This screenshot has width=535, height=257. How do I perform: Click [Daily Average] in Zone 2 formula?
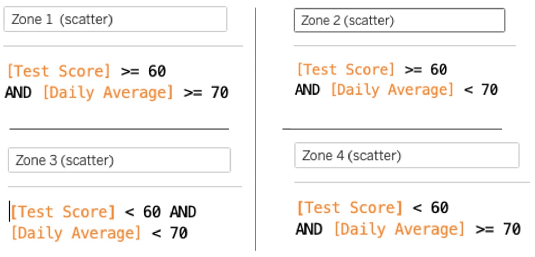click(x=392, y=90)
